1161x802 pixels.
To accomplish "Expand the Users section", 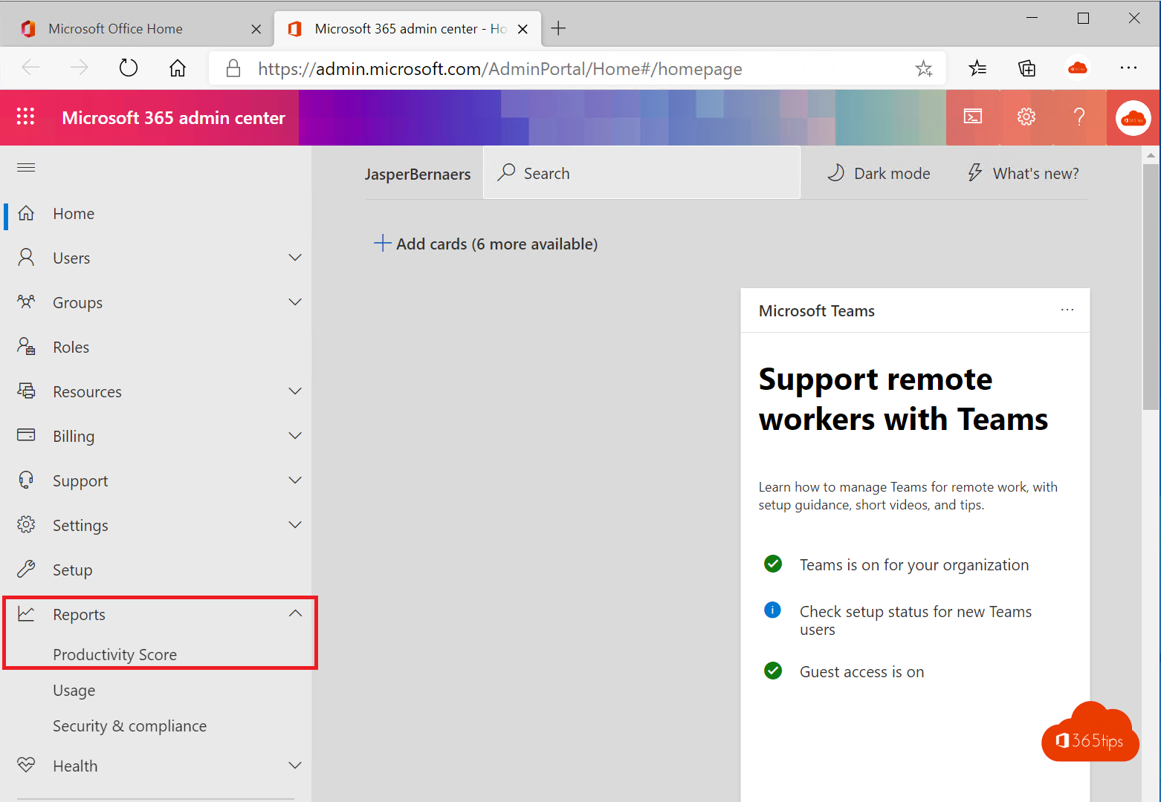I will (x=295, y=257).
